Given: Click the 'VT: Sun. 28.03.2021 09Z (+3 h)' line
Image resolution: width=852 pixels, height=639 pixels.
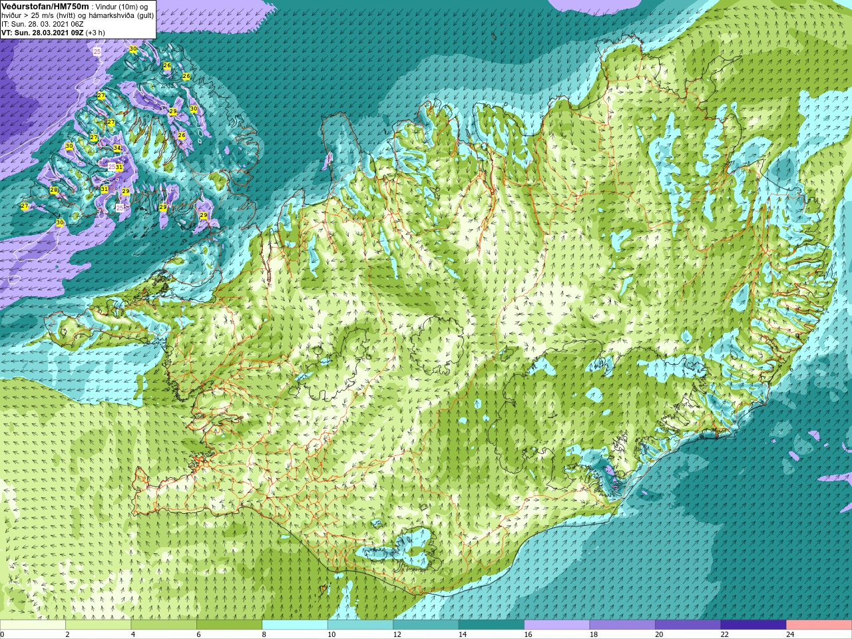Looking at the screenshot, I should coord(53,33).
